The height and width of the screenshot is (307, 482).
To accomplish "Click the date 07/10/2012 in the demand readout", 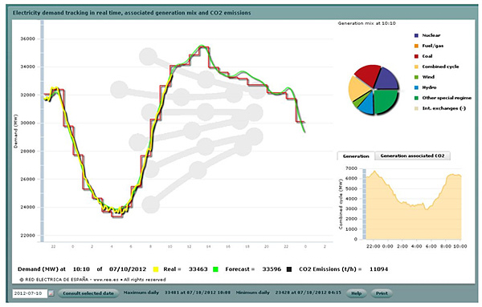I will (128, 269).
